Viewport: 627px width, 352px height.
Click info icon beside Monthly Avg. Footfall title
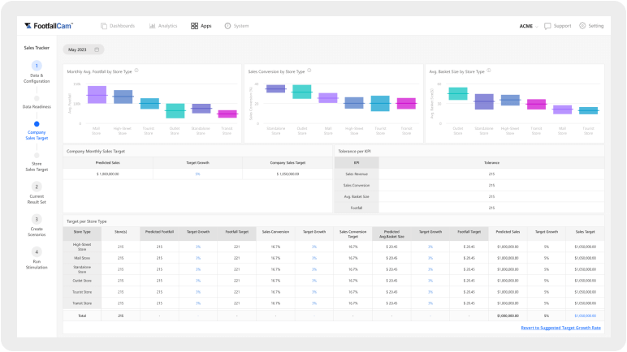pyautogui.click(x=136, y=71)
